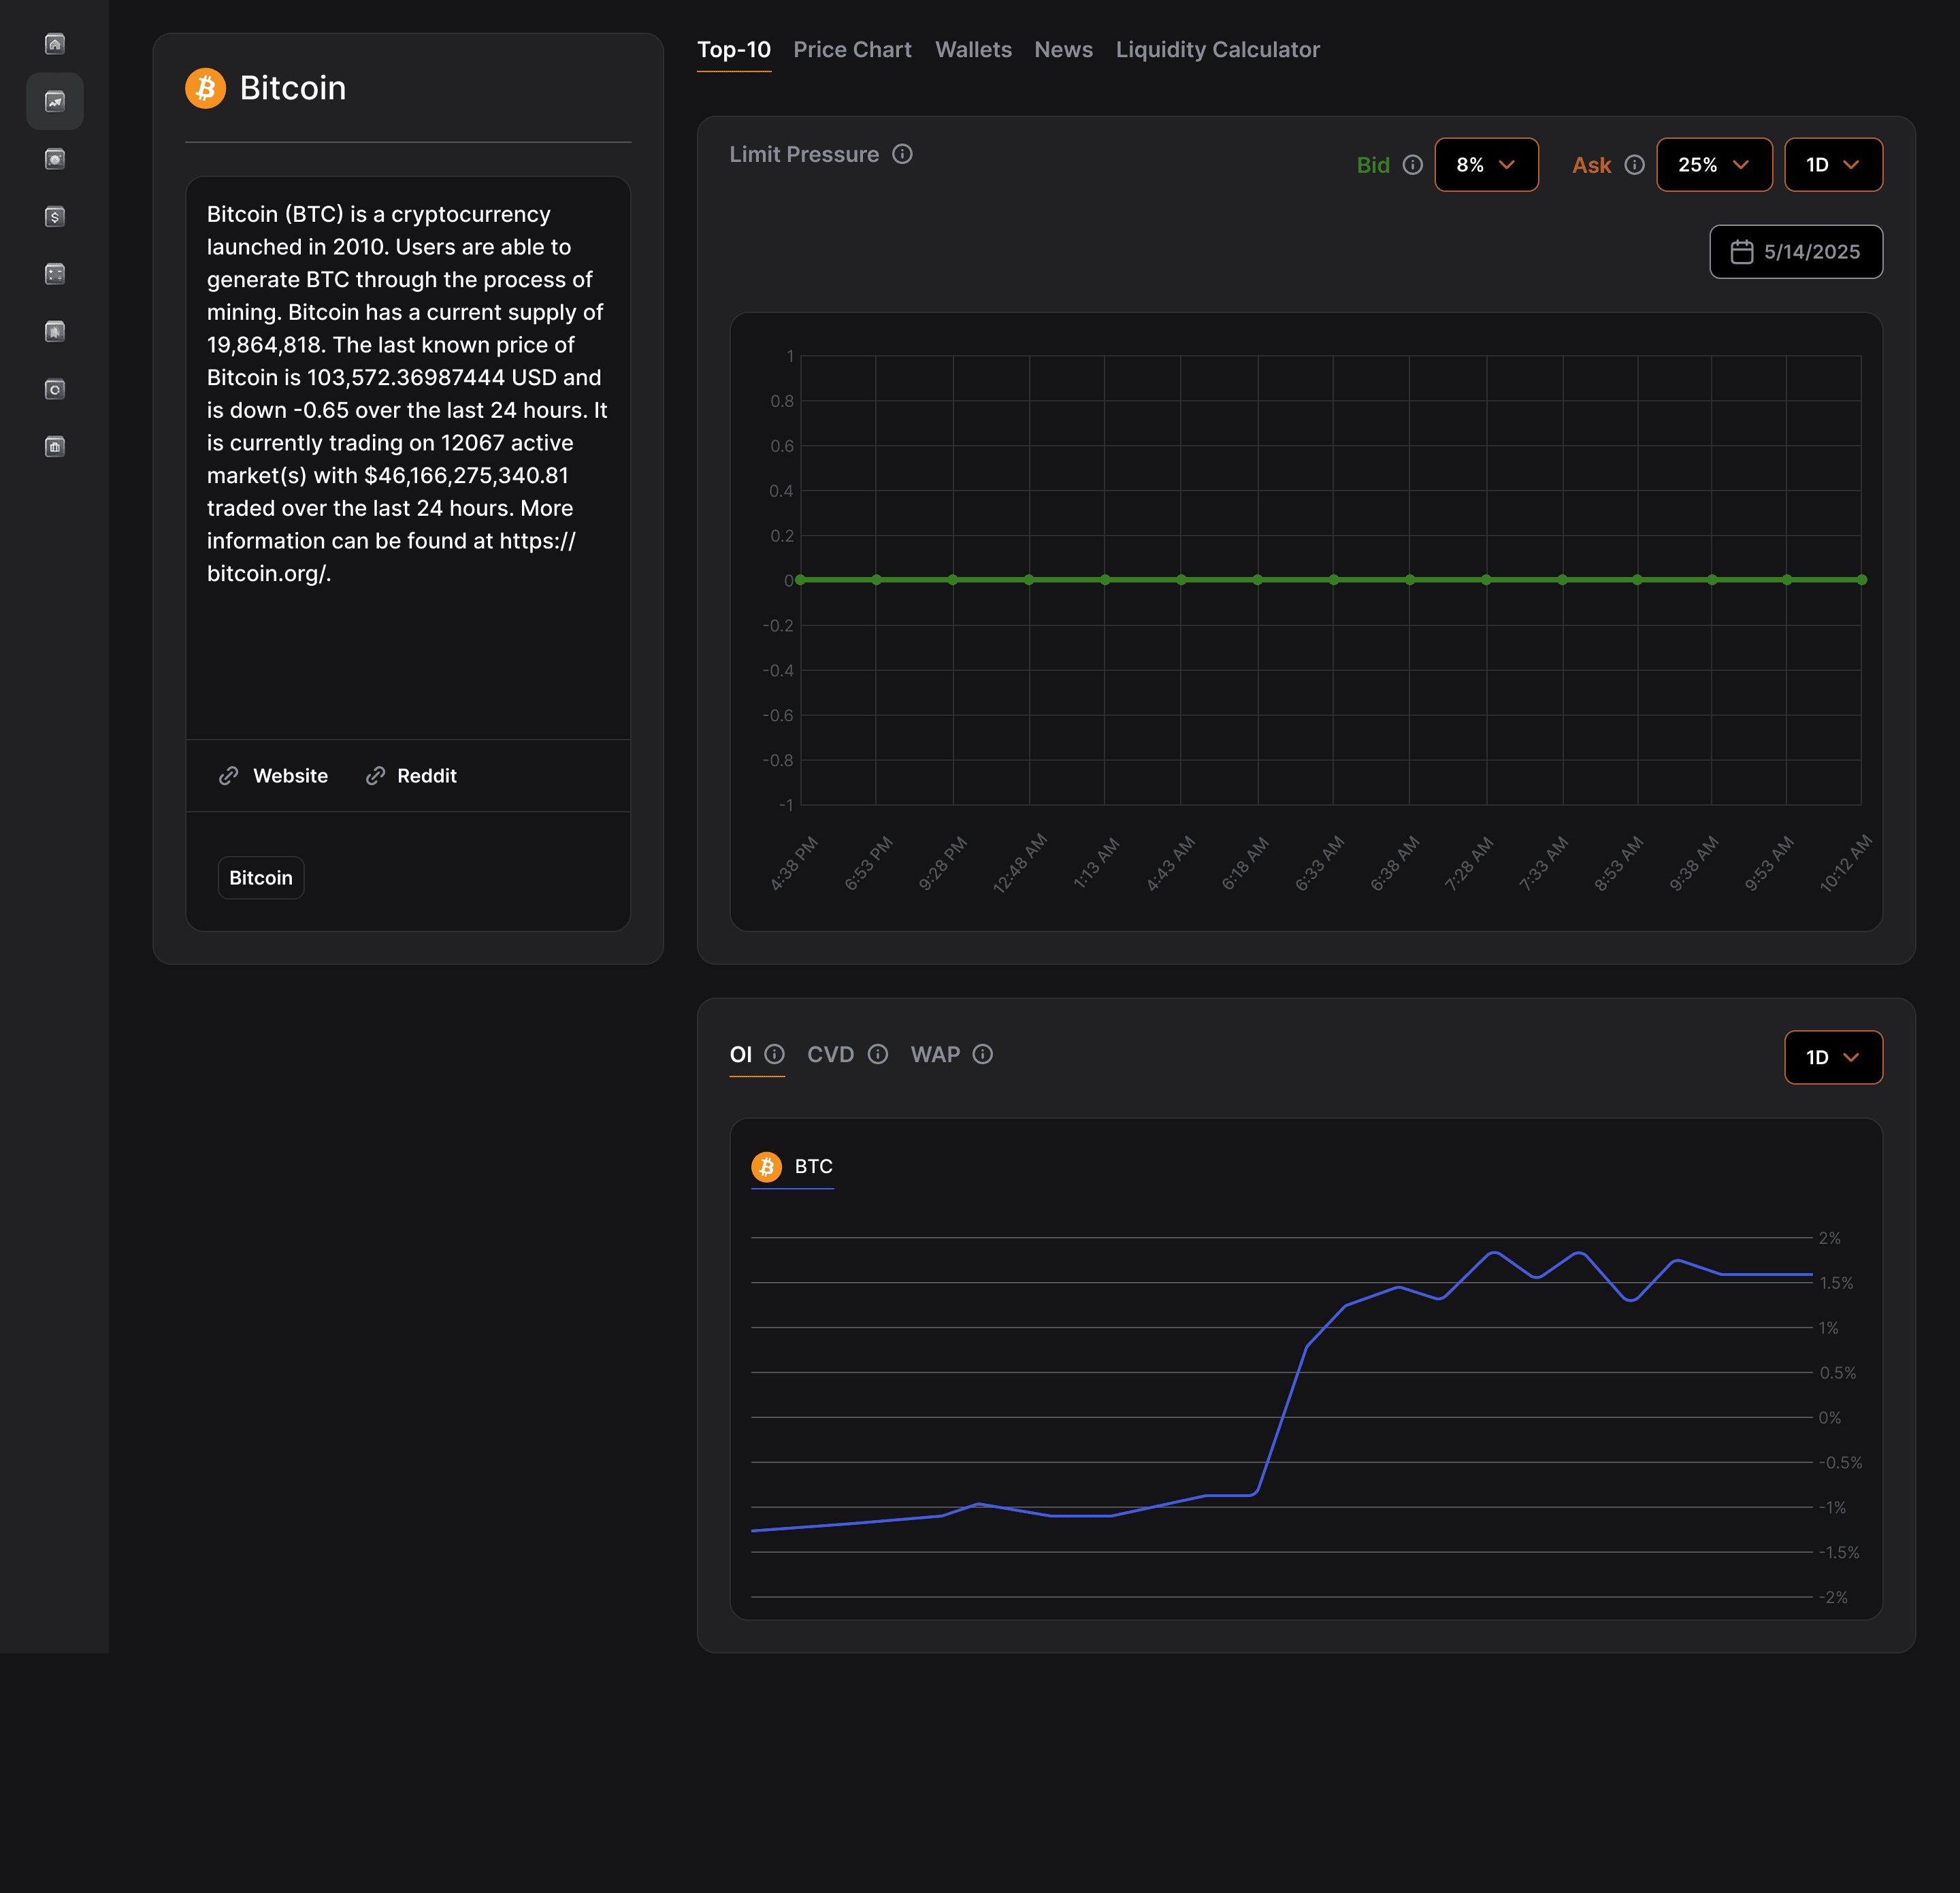Click the refresh circle sidebar icon
1960x1893 pixels.
(55, 389)
